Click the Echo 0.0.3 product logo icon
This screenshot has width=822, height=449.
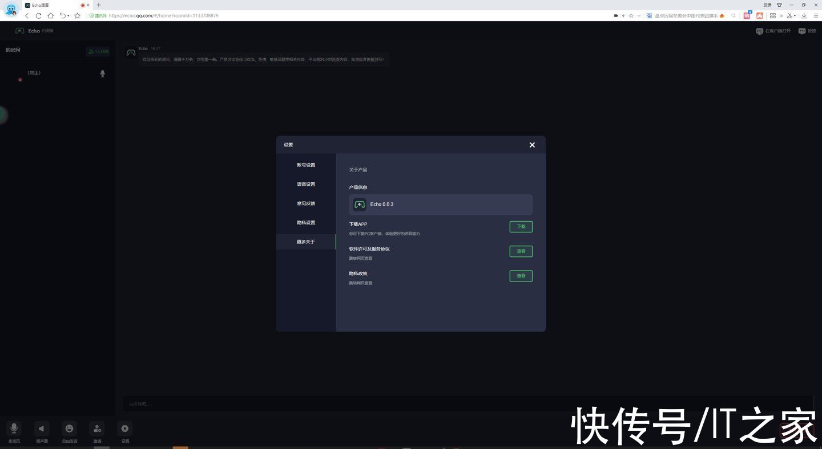click(360, 204)
